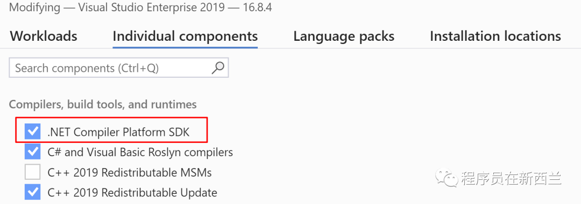The width and height of the screenshot is (581, 204).
Task: Switch to the Workloads tab
Action: pos(44,36)
